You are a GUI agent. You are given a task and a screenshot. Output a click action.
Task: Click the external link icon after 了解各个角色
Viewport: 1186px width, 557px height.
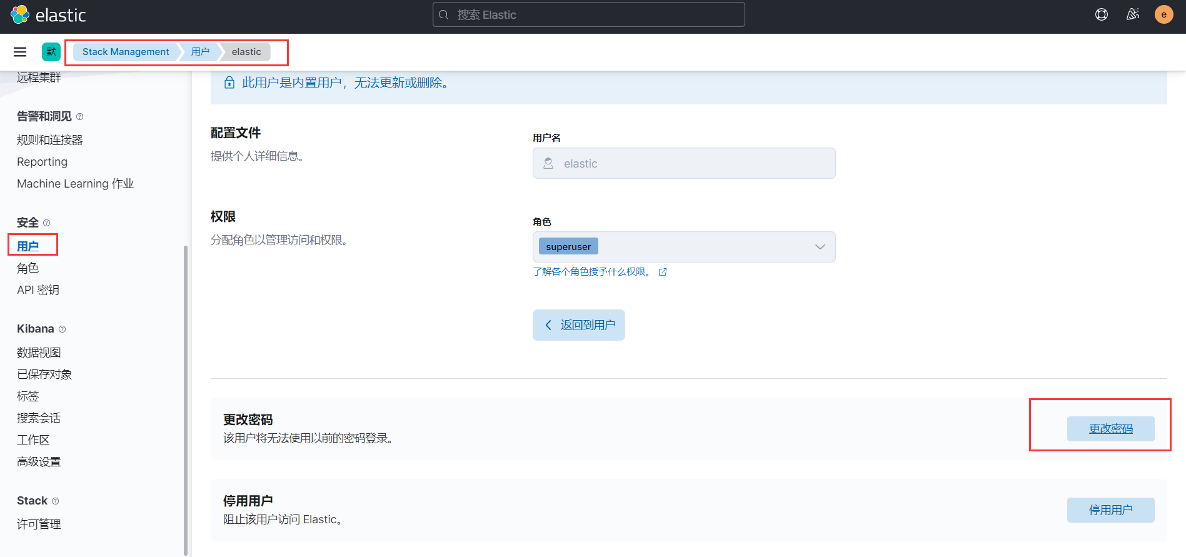pyautogui.click(x=663, y=272)
